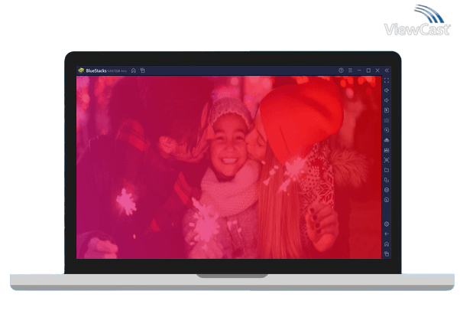The width and height of the screenshot is (460, 317).
Task: Maximize the BlueStacks window
Action: 368,70
